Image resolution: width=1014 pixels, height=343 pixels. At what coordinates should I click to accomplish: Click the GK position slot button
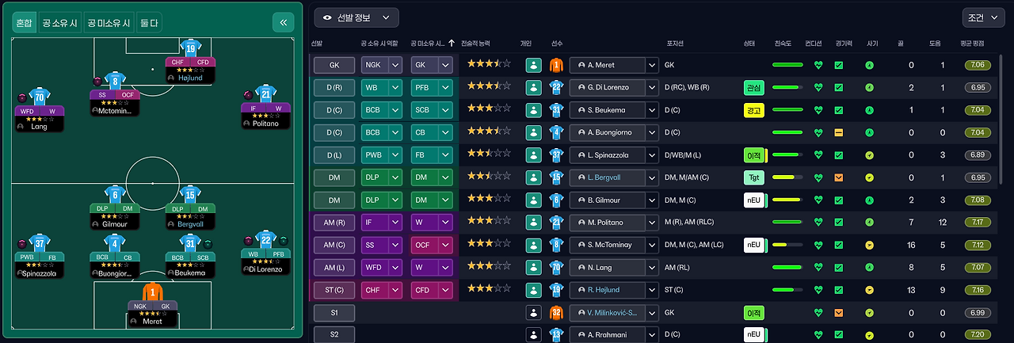[334, 65]
